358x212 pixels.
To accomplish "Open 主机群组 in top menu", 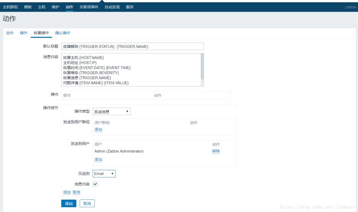I will (x=10, y=7).
